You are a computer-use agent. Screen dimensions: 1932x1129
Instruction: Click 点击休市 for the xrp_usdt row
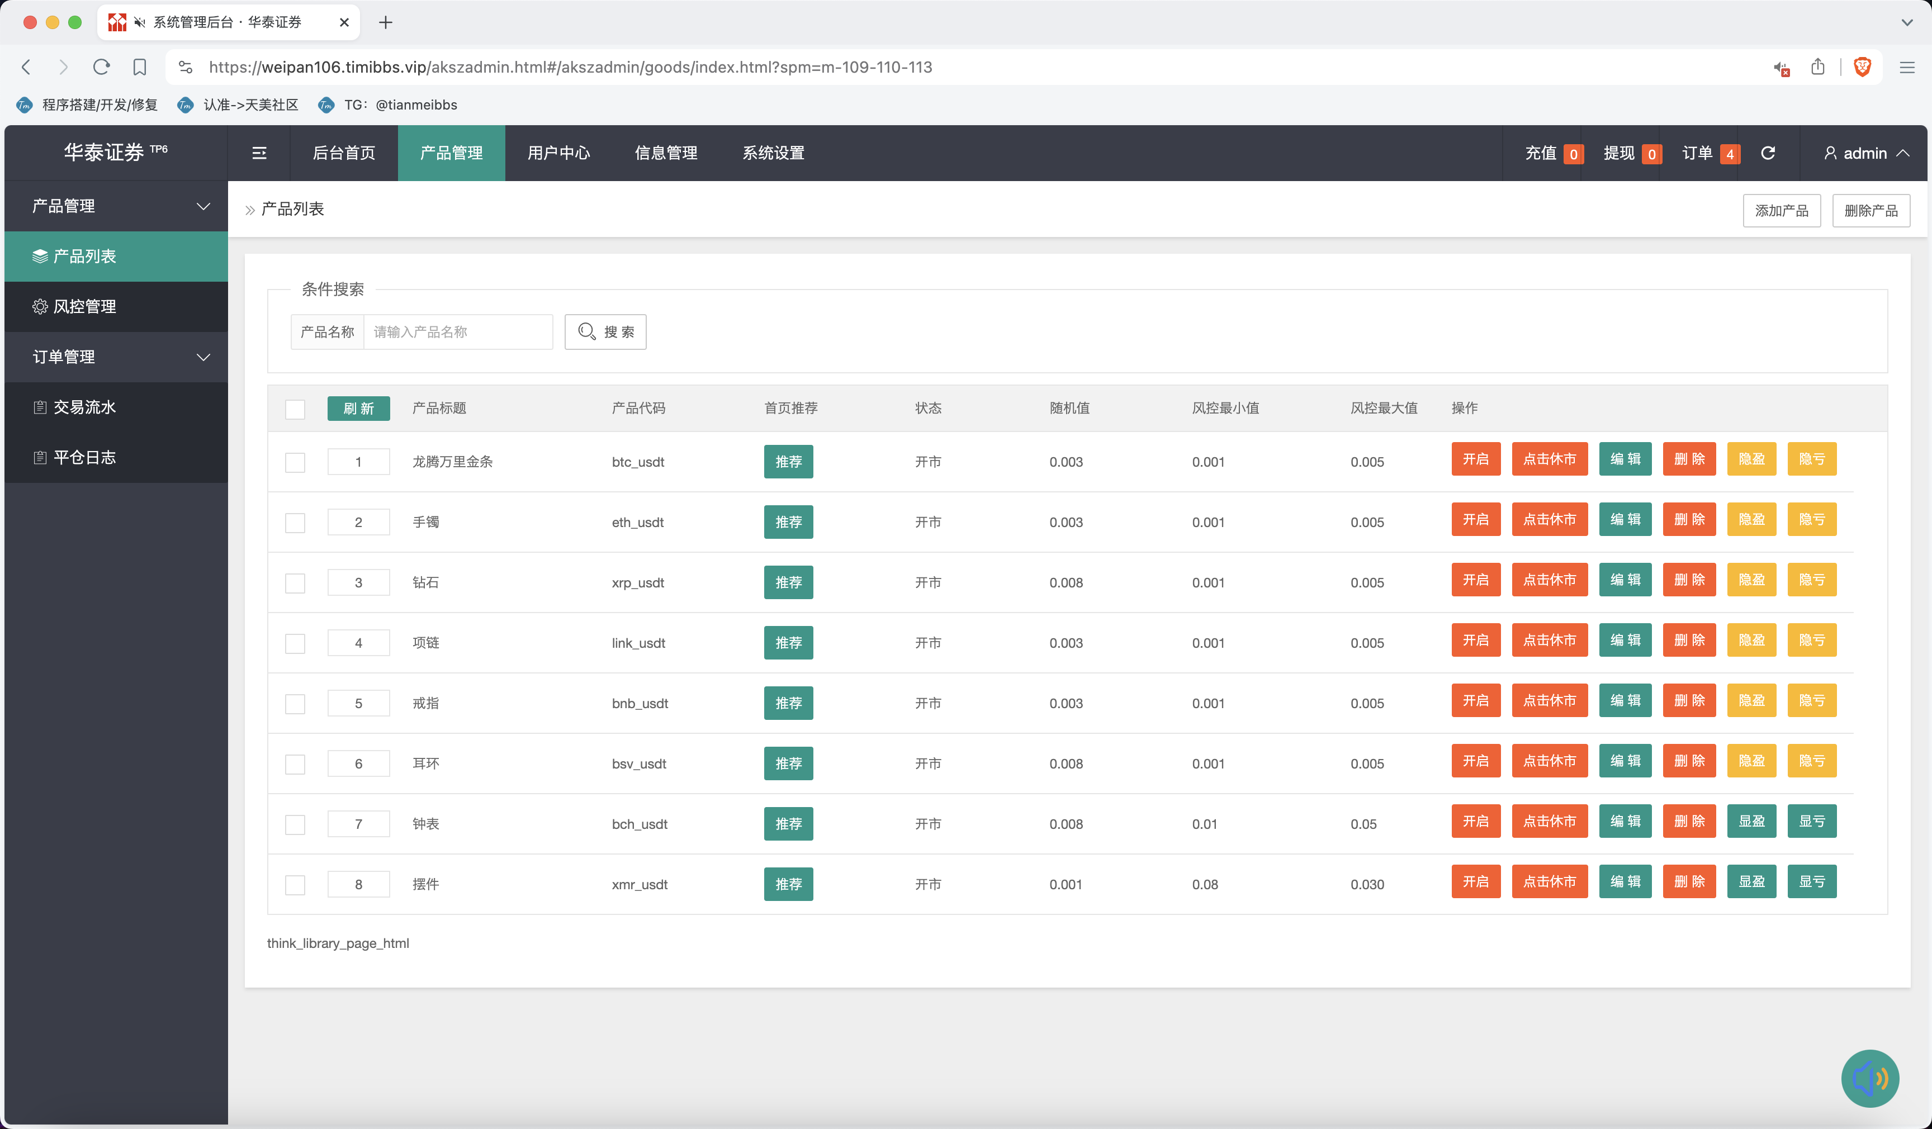click(x=1550, y=580)
